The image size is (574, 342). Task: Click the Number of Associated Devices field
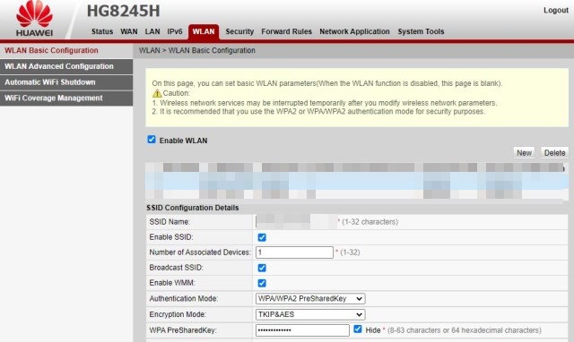[294, 252]
